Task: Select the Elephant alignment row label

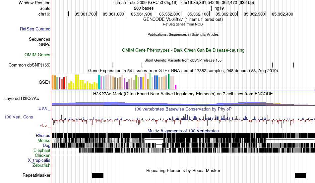Action: click(x=42, y=150)
